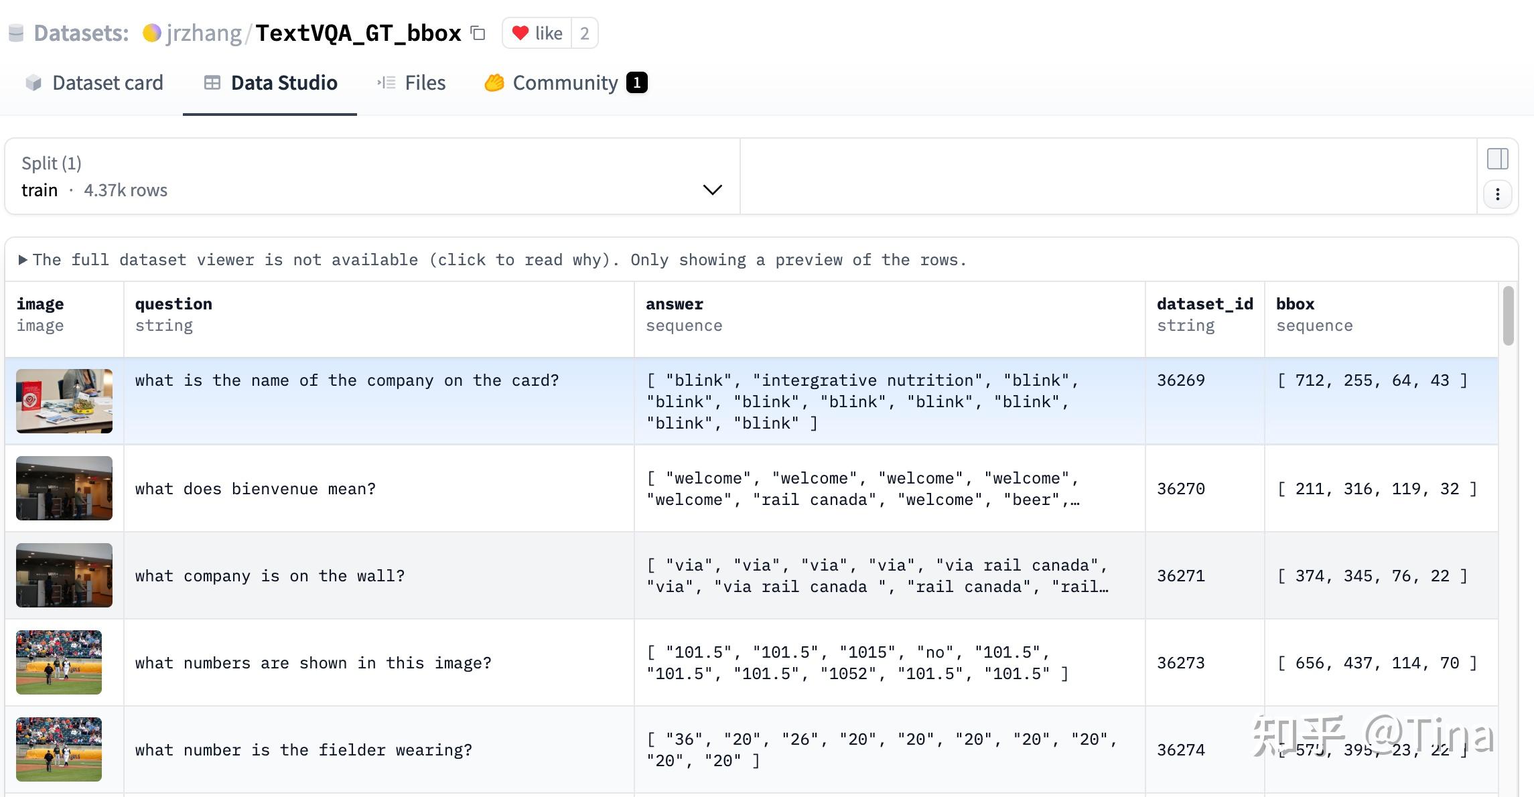Click the Datasets stack icon

tap(16, 33)
